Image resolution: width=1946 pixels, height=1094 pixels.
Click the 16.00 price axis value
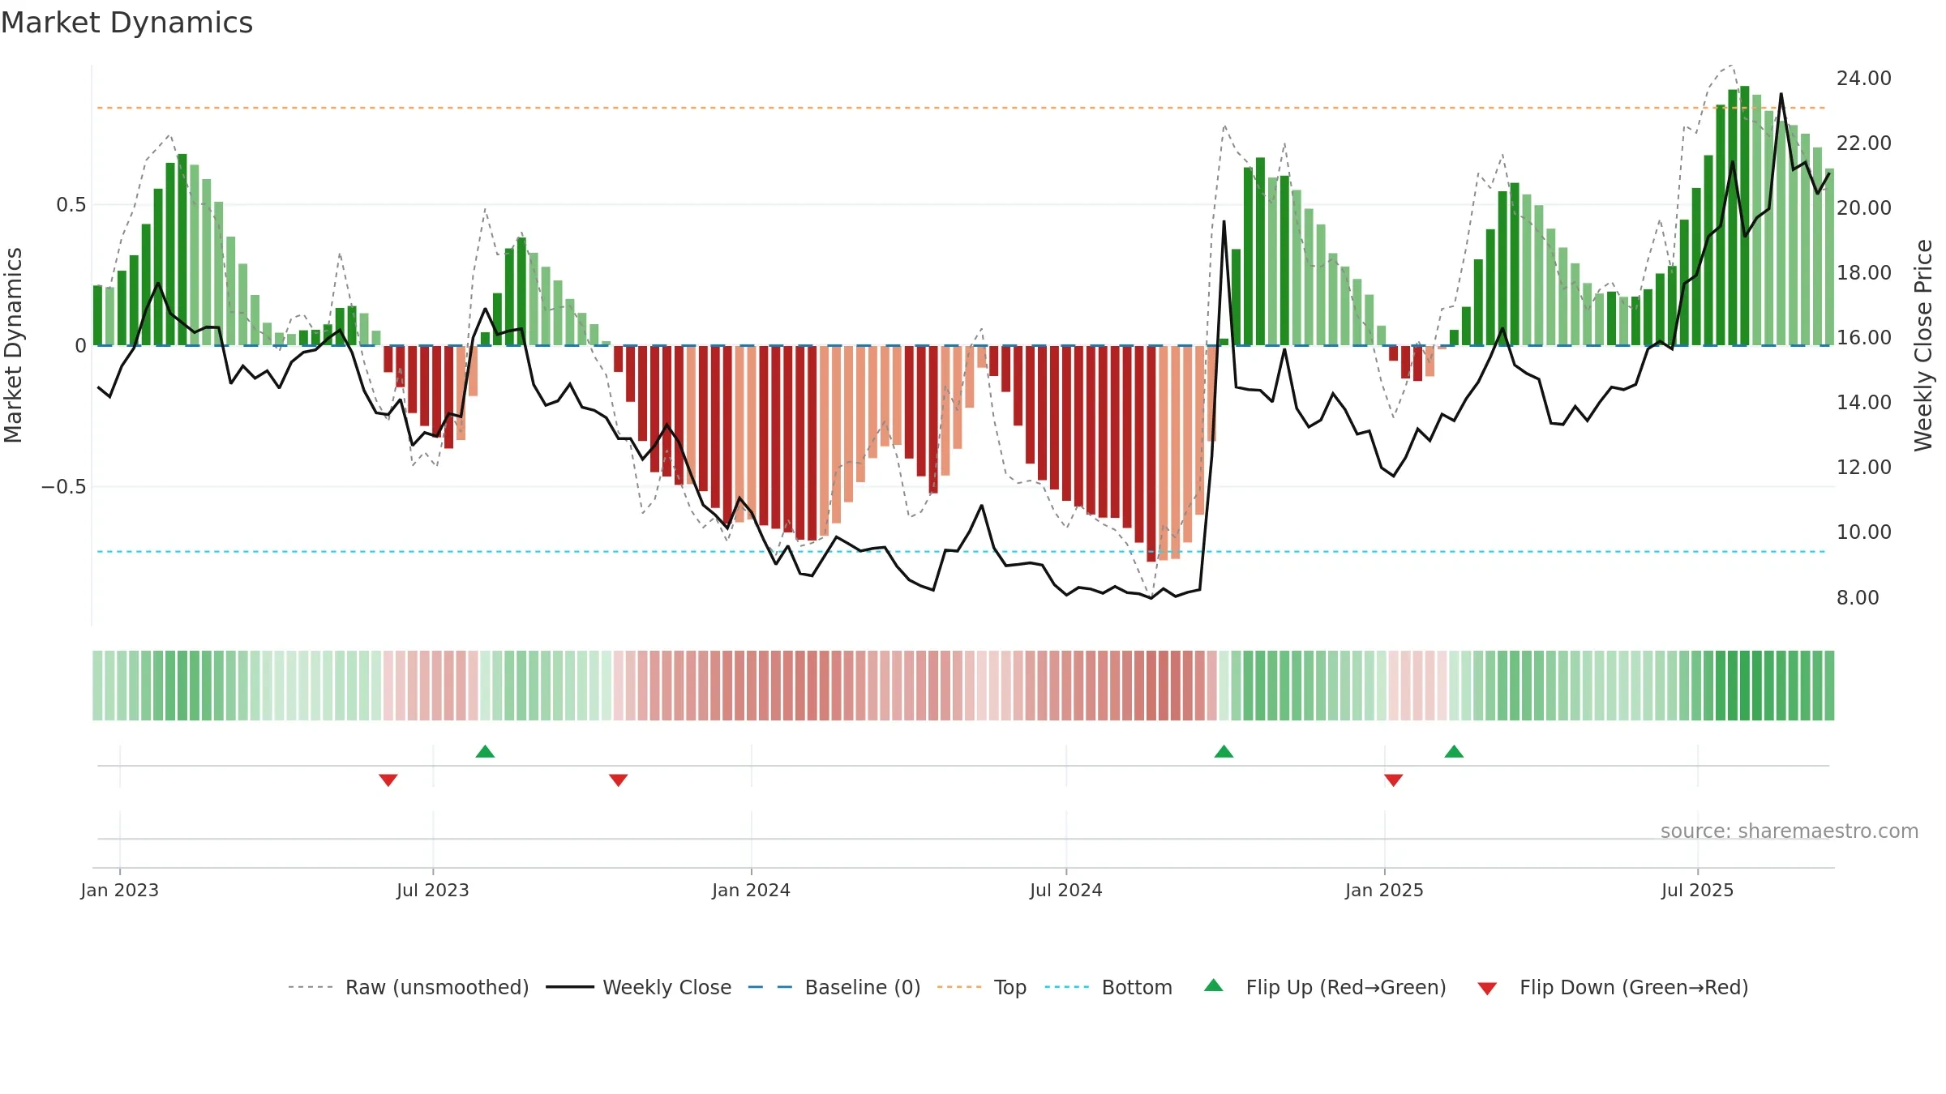click(1864, 338)
